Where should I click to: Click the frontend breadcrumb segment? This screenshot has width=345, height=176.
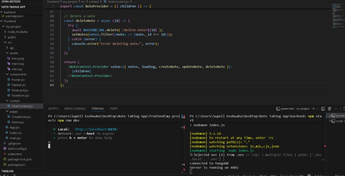point(53,2)
